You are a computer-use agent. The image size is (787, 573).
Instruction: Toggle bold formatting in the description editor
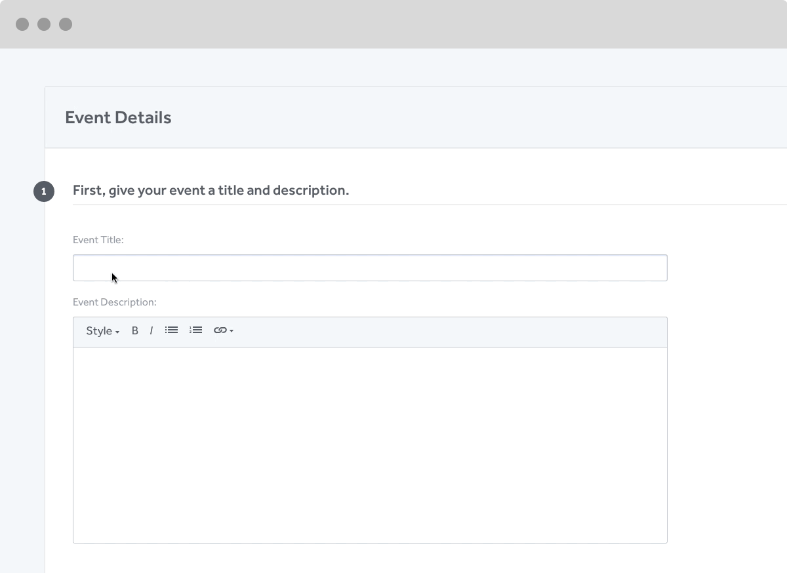tap(135, 331)
